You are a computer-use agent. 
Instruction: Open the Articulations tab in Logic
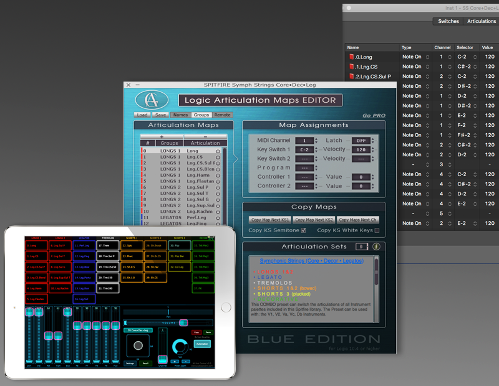pos(481,21)
